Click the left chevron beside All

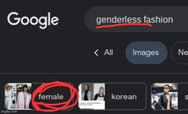point(96,53)
